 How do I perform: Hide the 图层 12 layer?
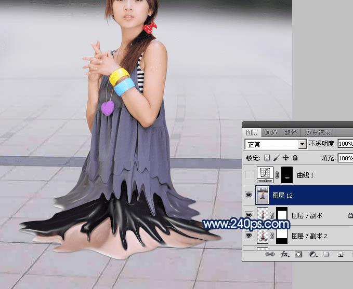click(x=249, y=195)
